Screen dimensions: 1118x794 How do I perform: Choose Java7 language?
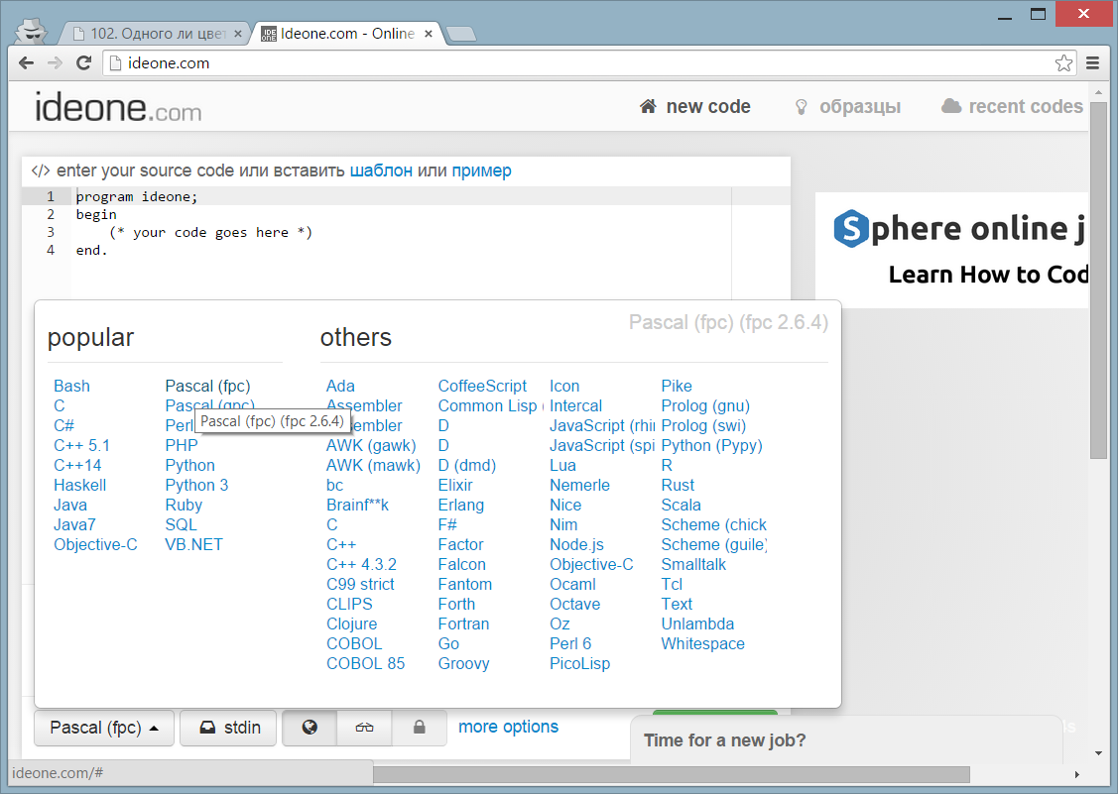pos(74,524)
